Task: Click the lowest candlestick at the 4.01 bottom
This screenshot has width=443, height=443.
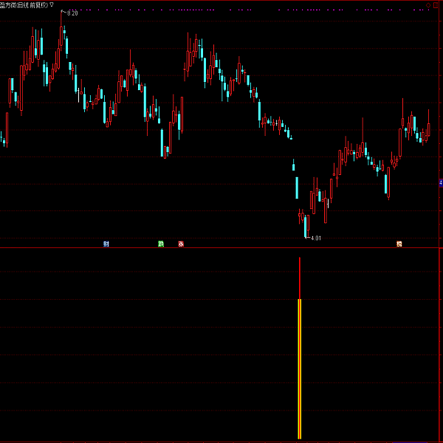Action: tap(306, 225)
